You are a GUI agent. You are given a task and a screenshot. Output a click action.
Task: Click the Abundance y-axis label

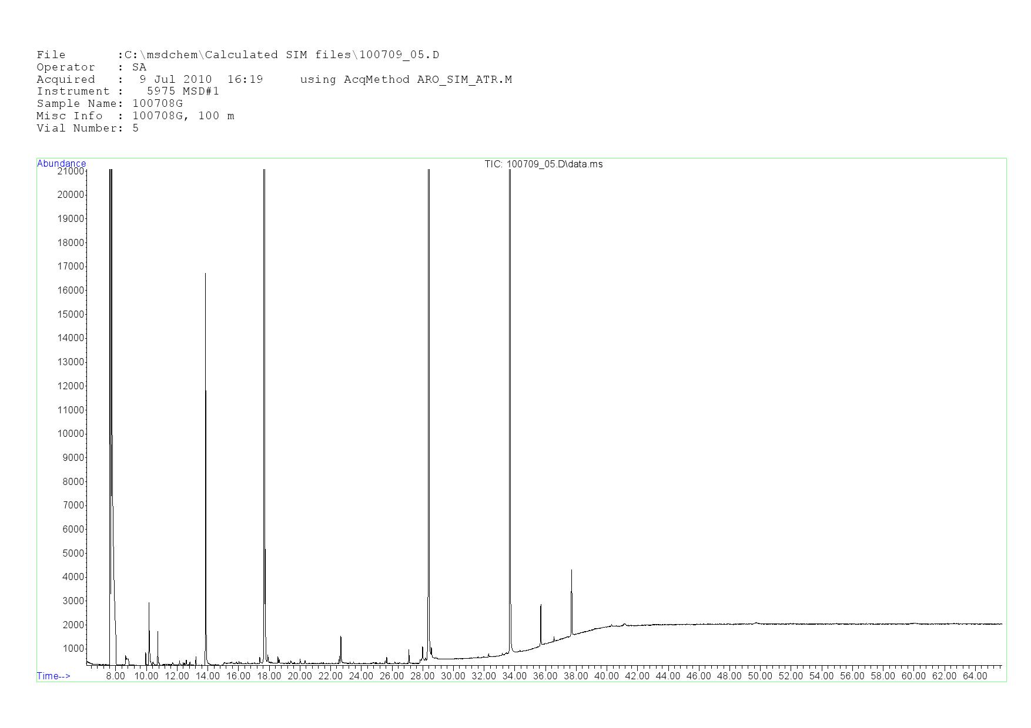click(x=61, y=164)
